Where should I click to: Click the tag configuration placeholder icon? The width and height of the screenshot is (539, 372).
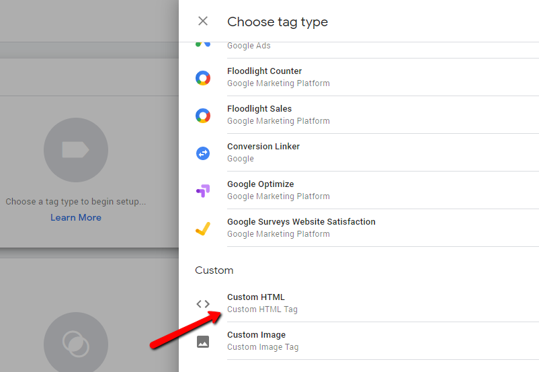(76, 150)
